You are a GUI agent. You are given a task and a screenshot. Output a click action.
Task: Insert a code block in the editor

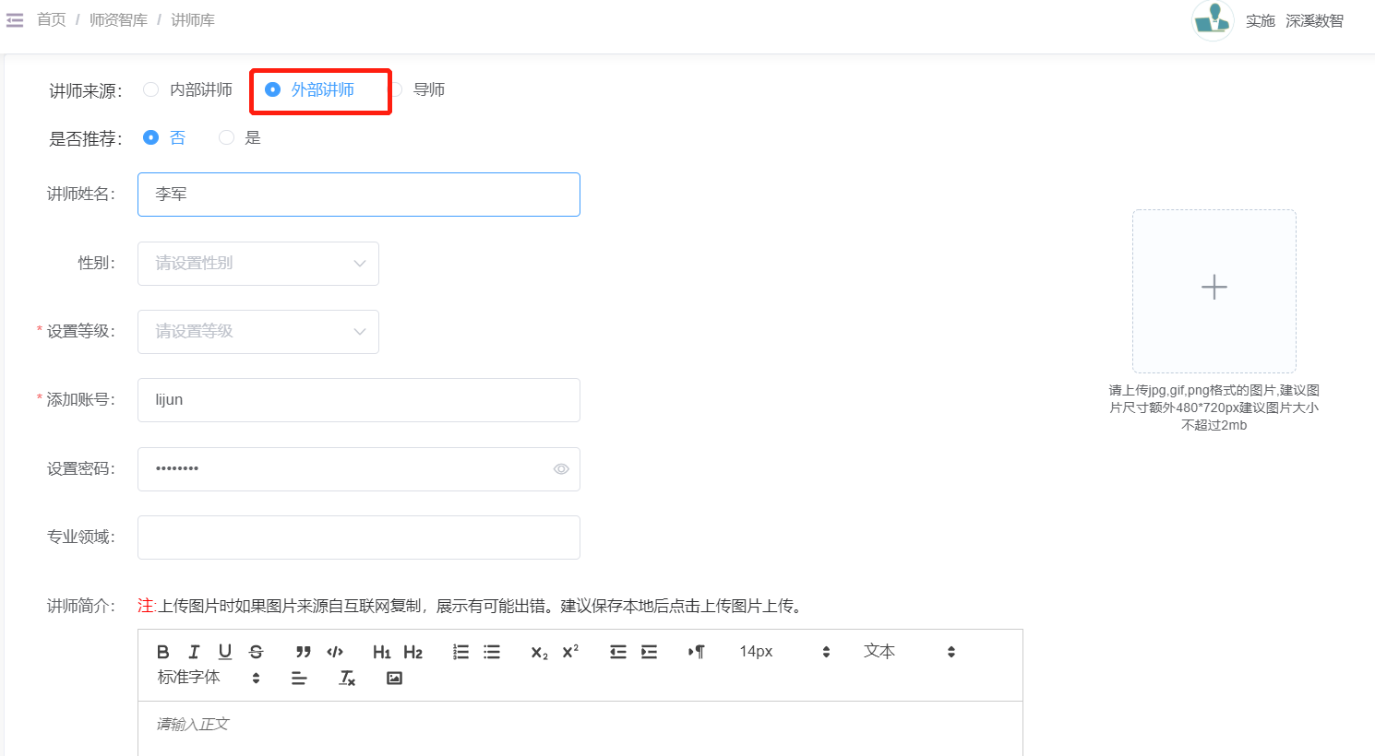pyautogui.click(x=335, y=652)
